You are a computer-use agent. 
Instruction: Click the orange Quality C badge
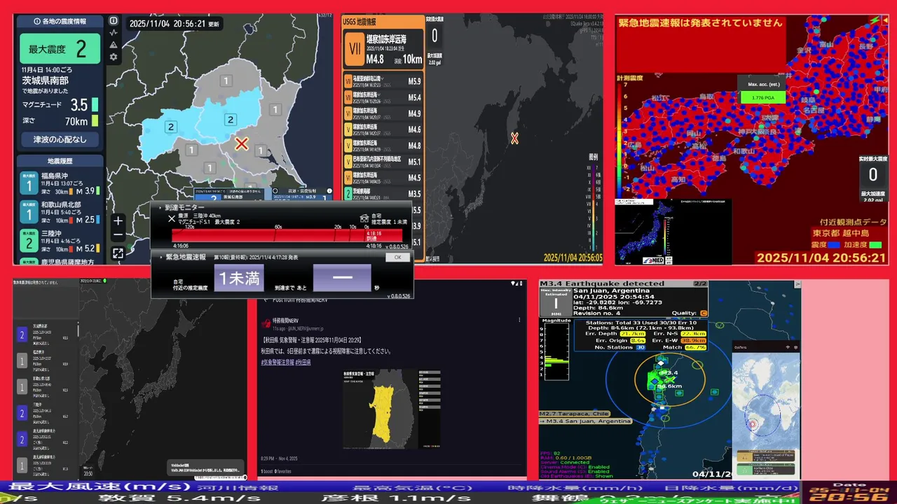click(x=704, y=314)
